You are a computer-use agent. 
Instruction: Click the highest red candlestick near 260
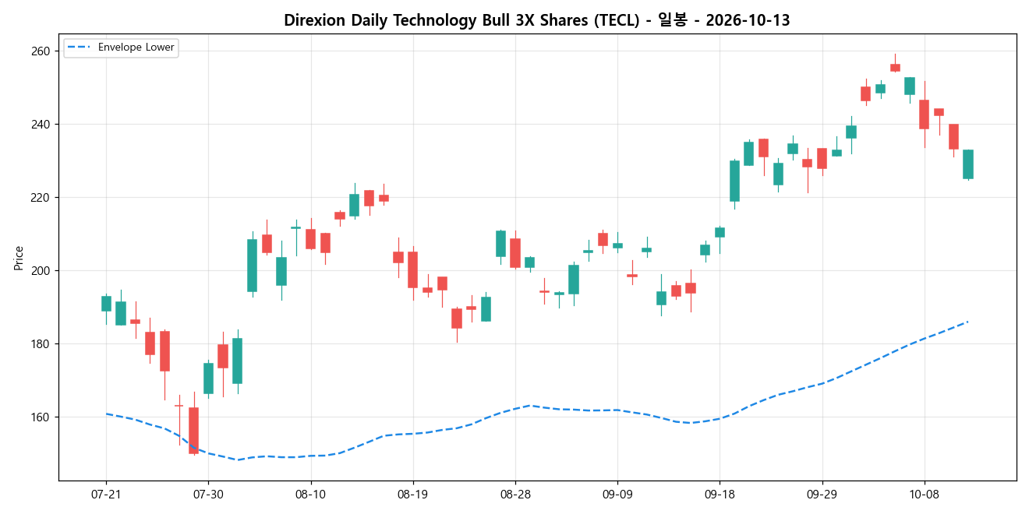point(895,68)
